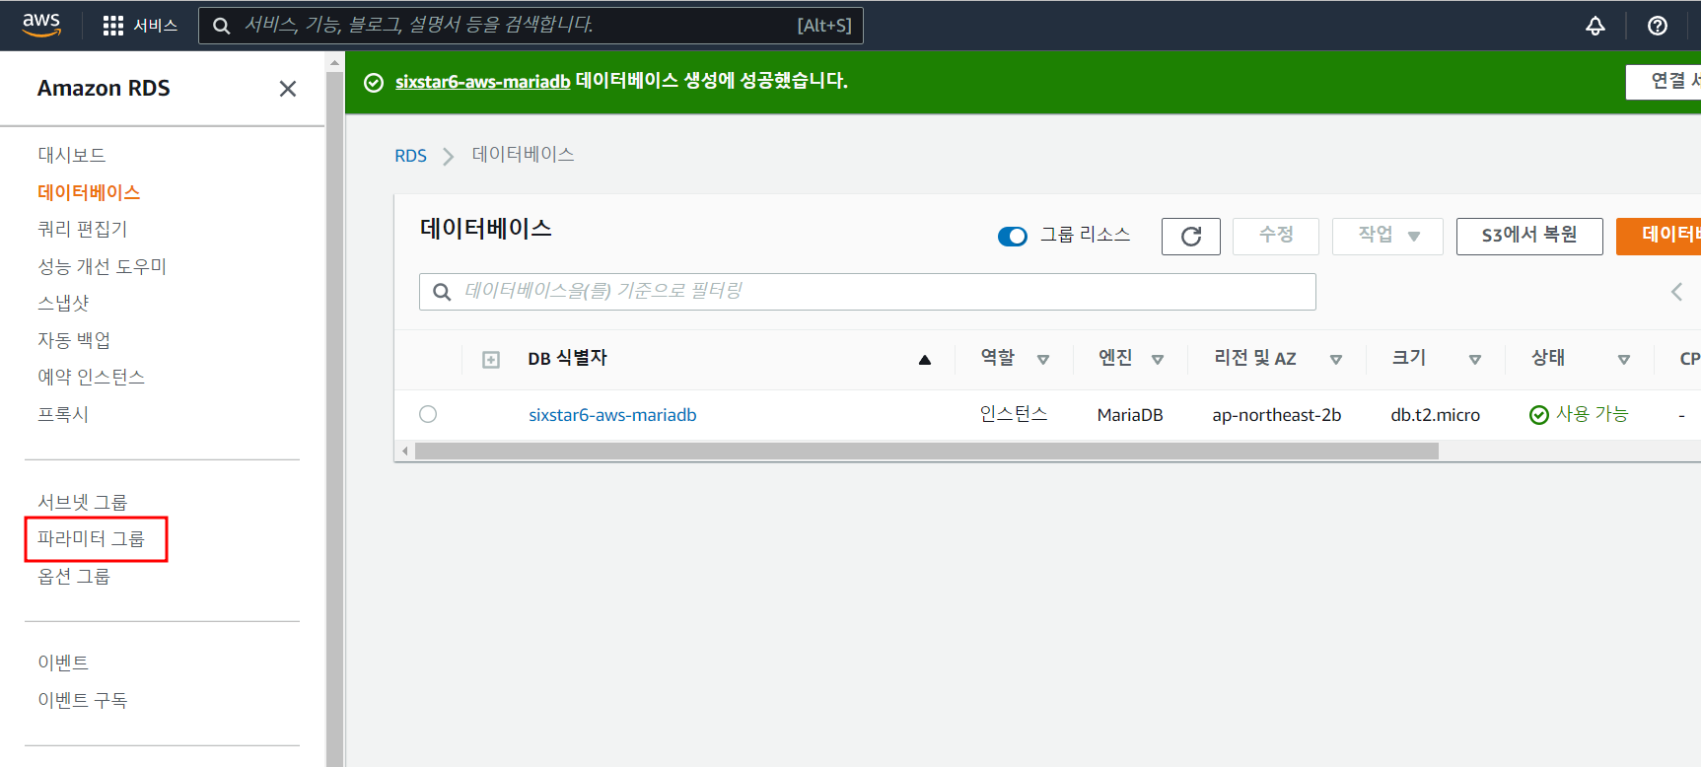Close the Amazon RDS sidebar panel
The width and height of the screenshot is (1701, 767).
coord(288,89)
